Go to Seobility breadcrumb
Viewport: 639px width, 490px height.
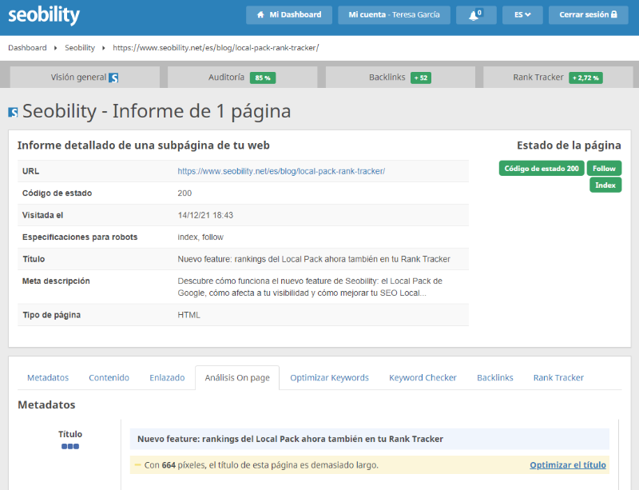(80, 48)
